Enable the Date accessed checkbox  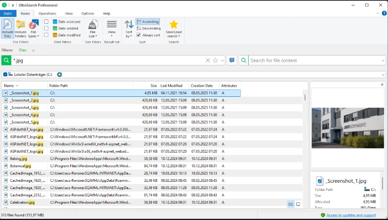coord(46,22)
